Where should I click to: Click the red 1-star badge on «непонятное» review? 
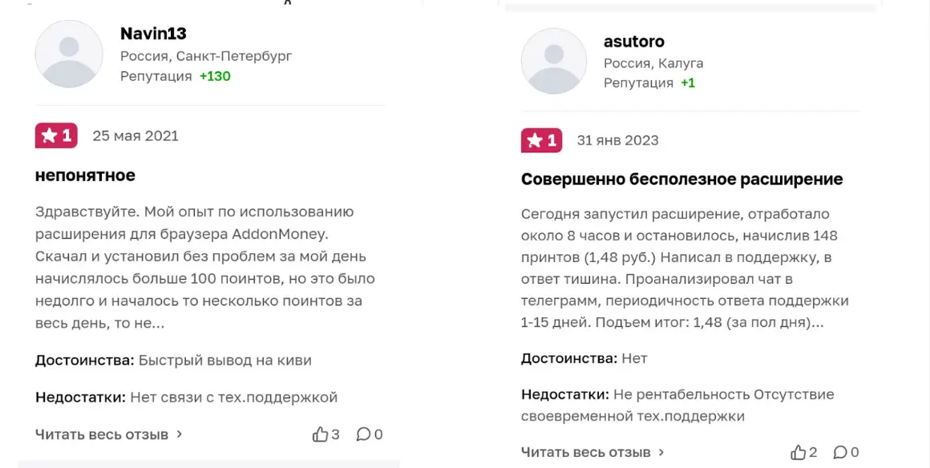click(x=55, y=135)
